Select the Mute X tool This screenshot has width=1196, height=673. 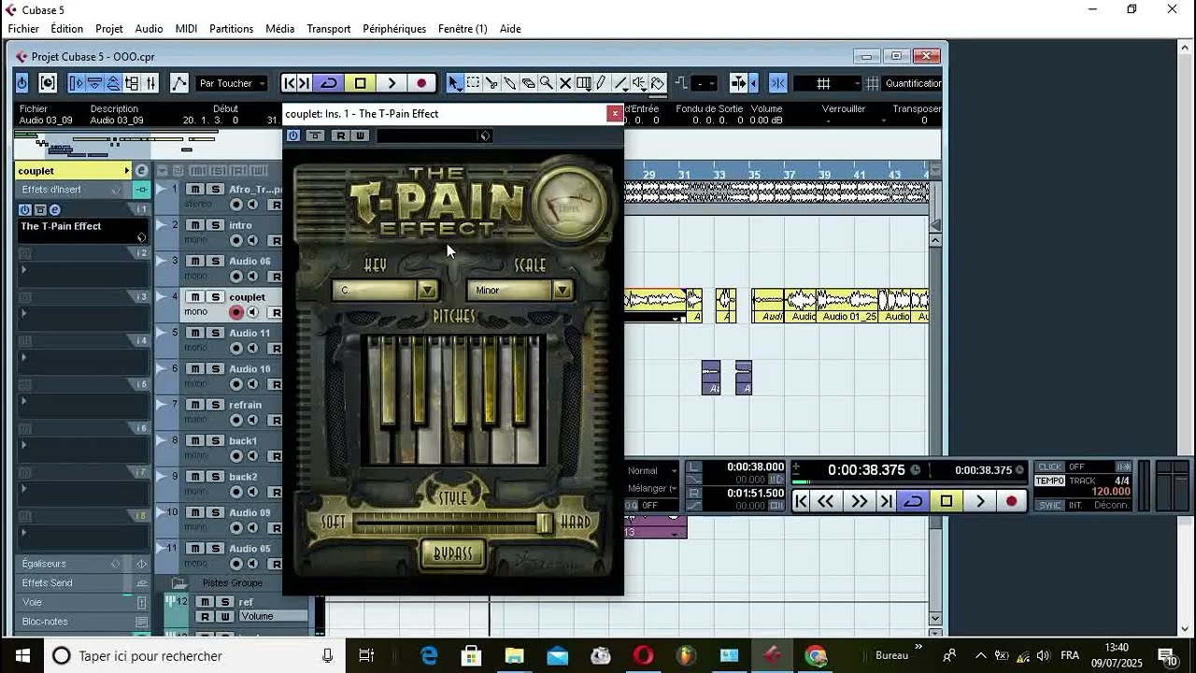click(x=565, y=83)
